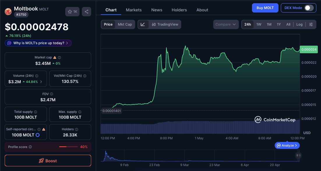Click the Buy MOLT button
The image size is (321, 171).
coord(265,8)
